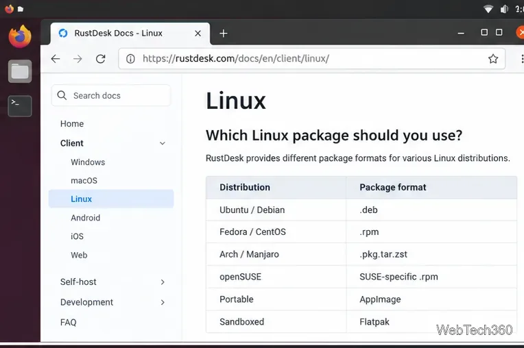Collapse the Client section chevron

163,143
